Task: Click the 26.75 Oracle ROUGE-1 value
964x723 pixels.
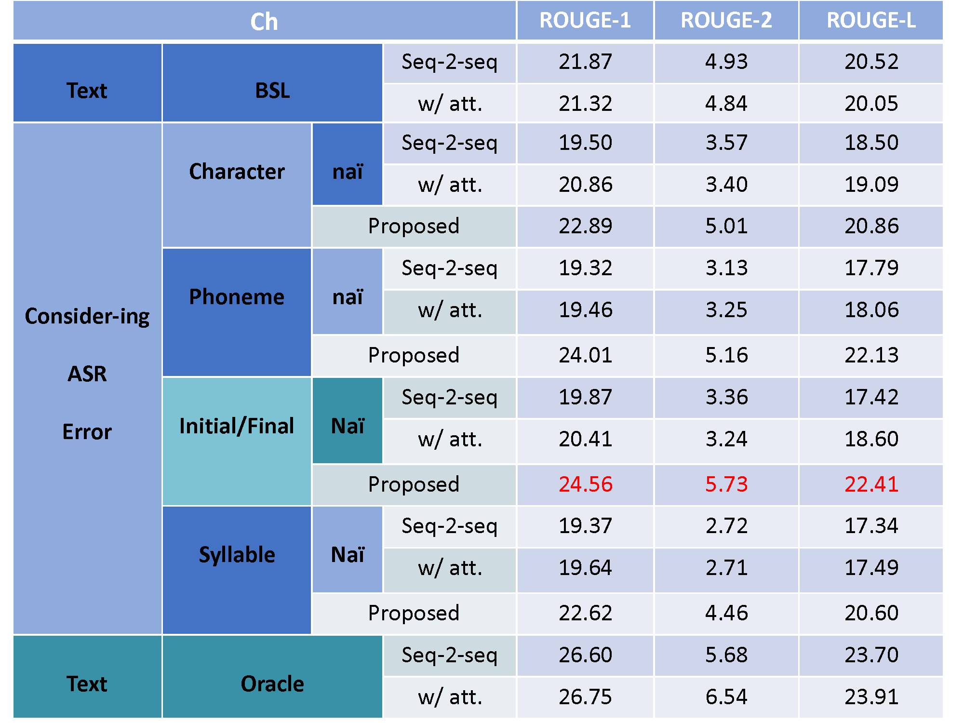Action: (x=585, y=697)
